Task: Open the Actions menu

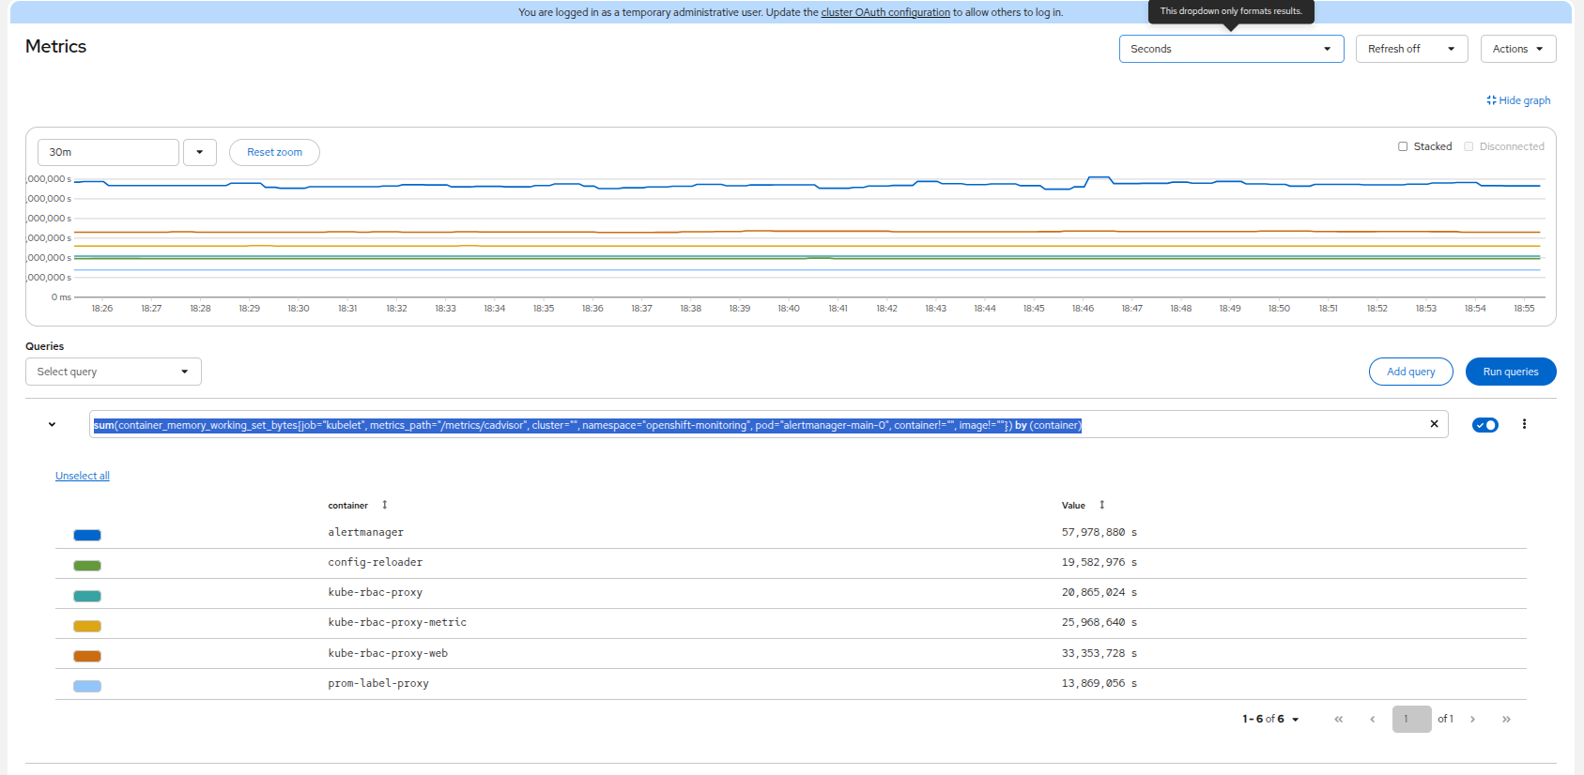Action: [1518, 49]
